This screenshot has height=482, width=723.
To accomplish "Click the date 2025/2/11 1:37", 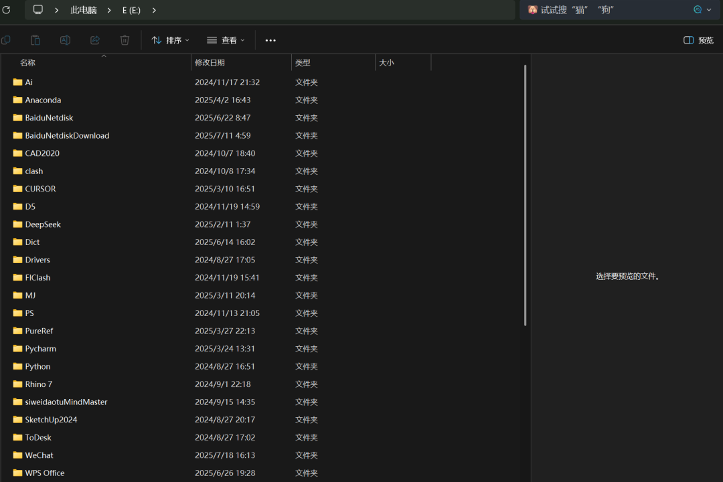I will 223,224.
